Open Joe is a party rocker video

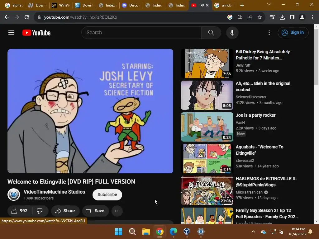coord(255,115)
